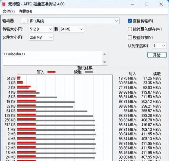
Task: Click the red 写入 legend color swatch
Action: [x=51, y=72]
